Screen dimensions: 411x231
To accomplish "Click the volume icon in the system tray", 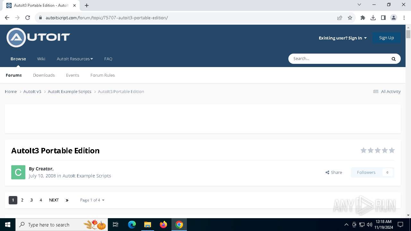I will pyautogui.click(x=369, y=225).
